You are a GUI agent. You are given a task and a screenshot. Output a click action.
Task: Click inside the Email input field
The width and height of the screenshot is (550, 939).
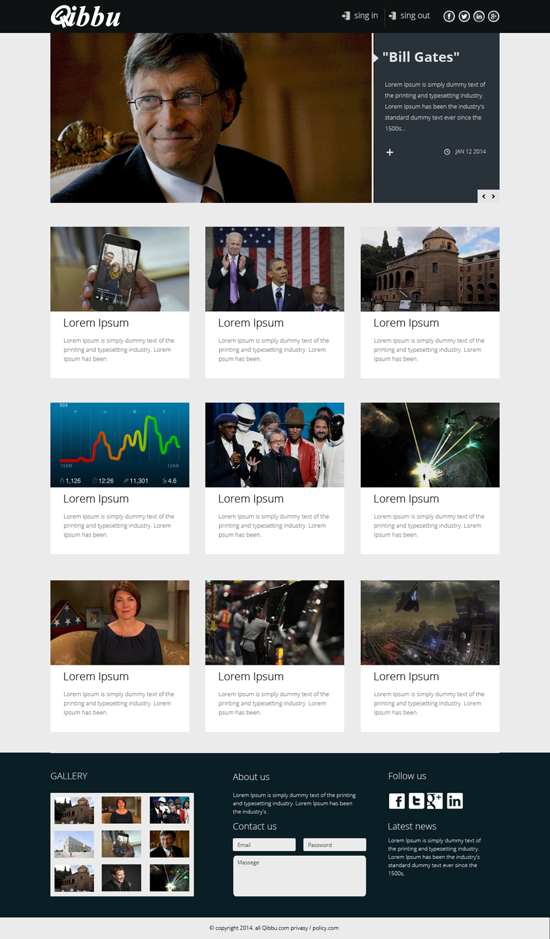click(x=264, y=844)
